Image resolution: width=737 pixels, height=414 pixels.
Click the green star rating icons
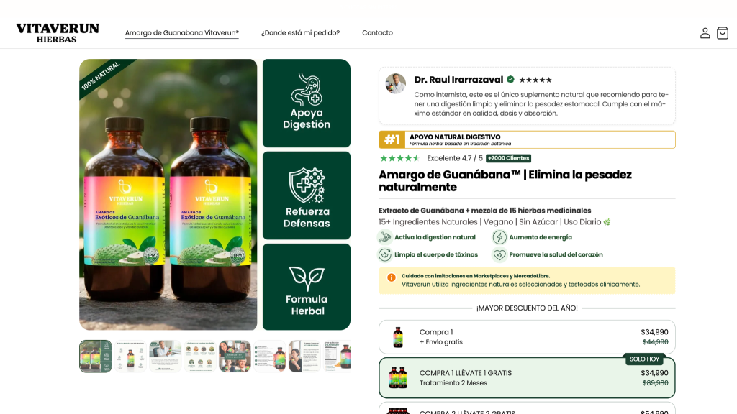399,158
